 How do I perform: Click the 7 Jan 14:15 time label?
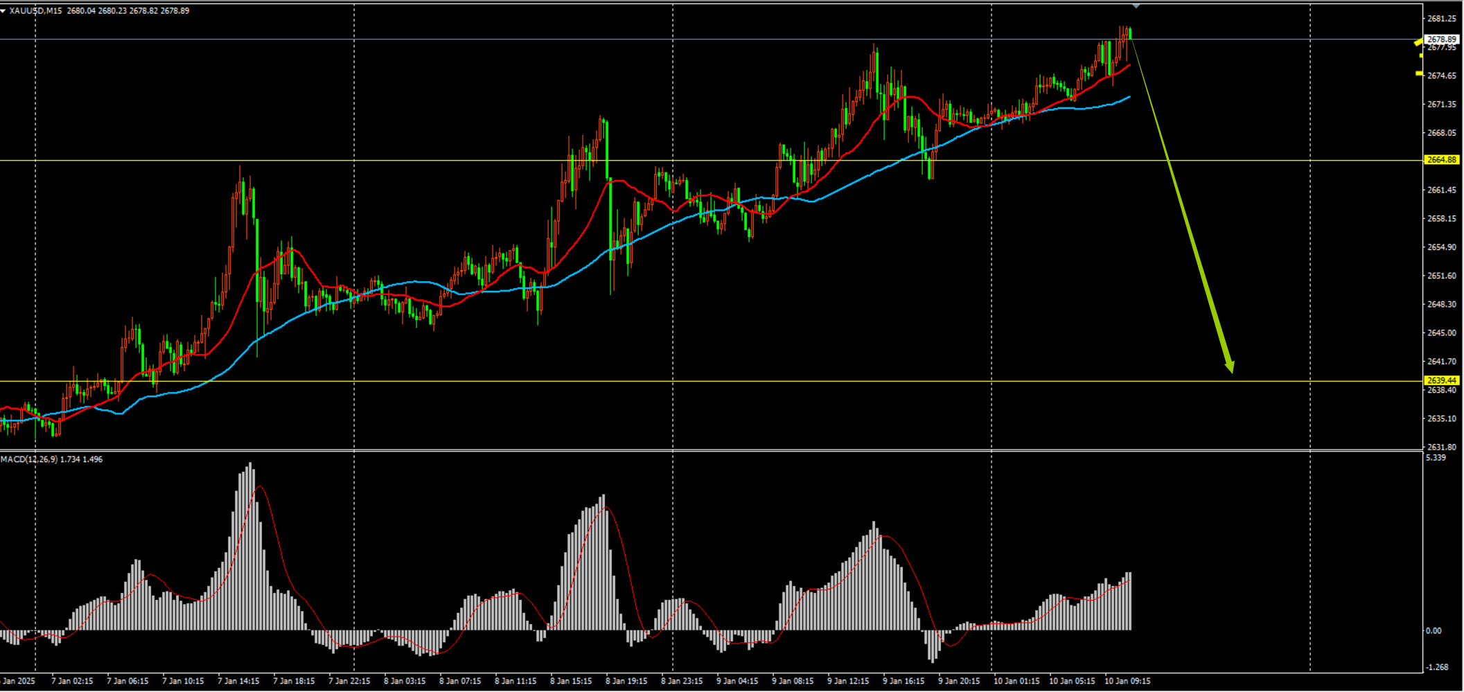239,682
